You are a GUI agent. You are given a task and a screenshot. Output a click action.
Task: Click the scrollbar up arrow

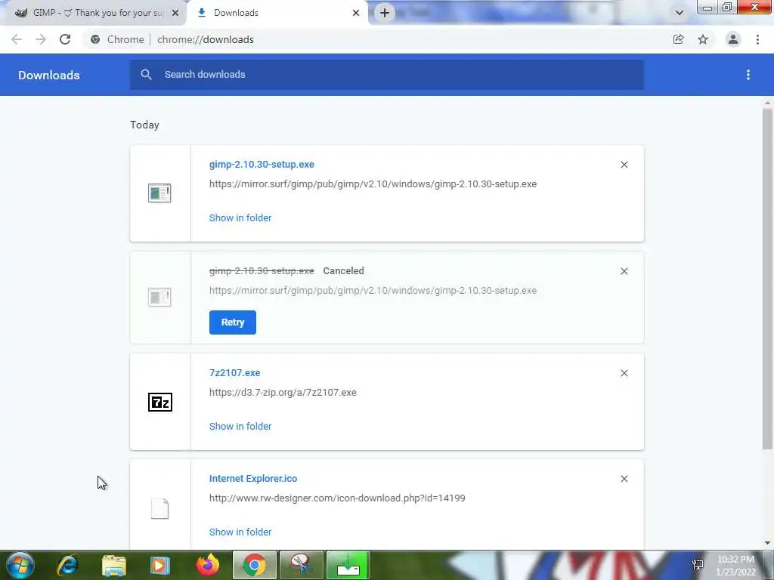coord(767,103)
